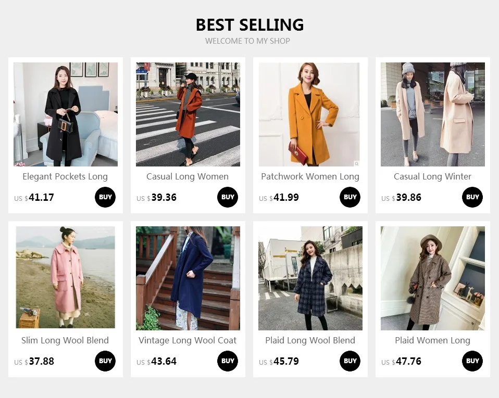Select the brown houndstooth coat photo
The height and width of the screenshot is (398, 499).
(433, 278)
